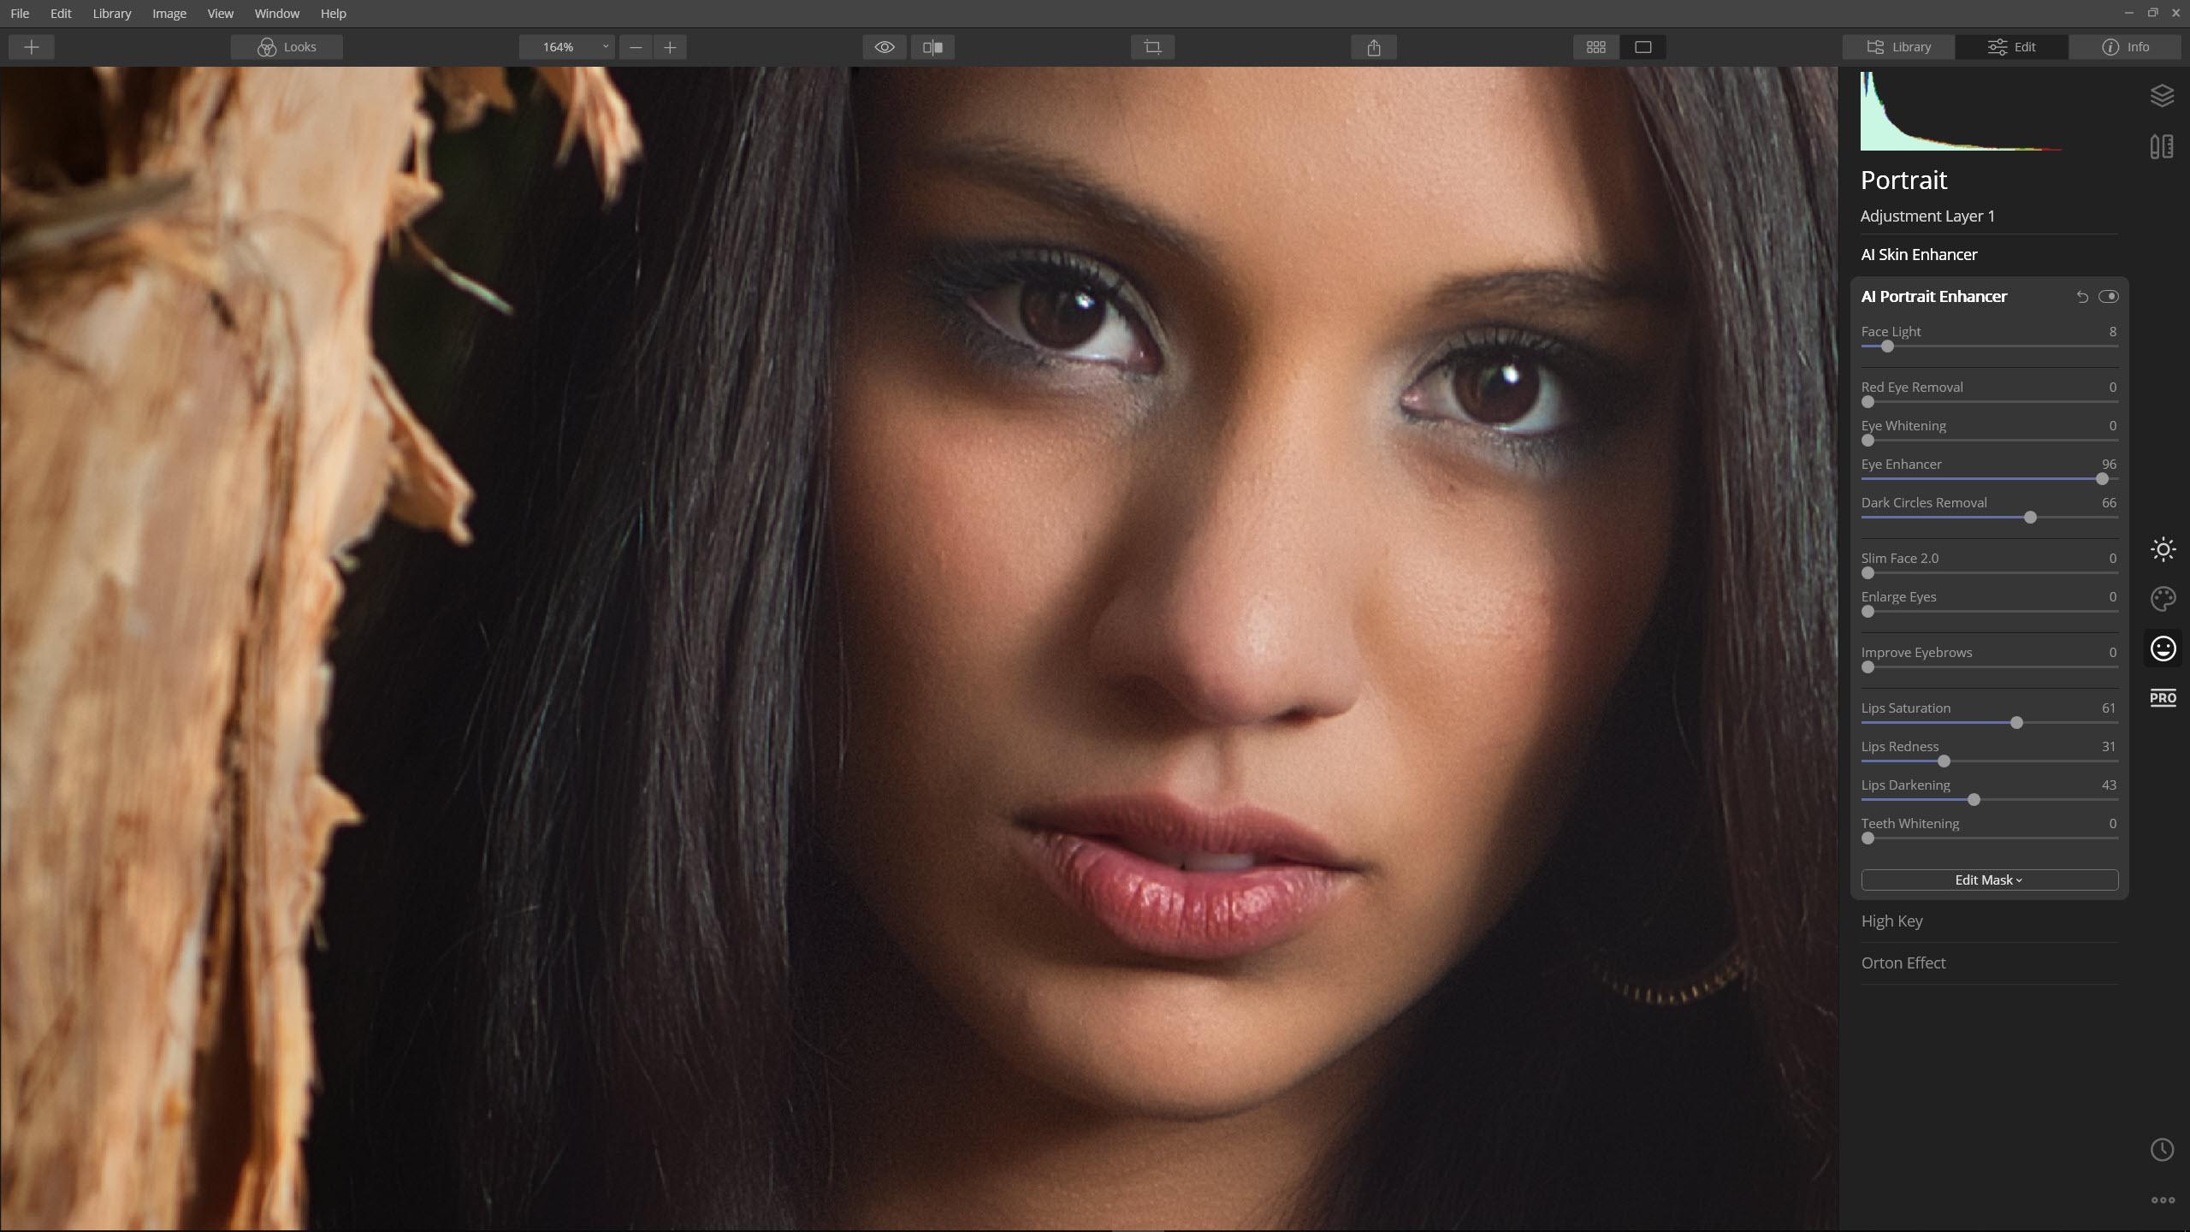Toggle the quick preview eye button
2190x1232 pixels.
885,47
